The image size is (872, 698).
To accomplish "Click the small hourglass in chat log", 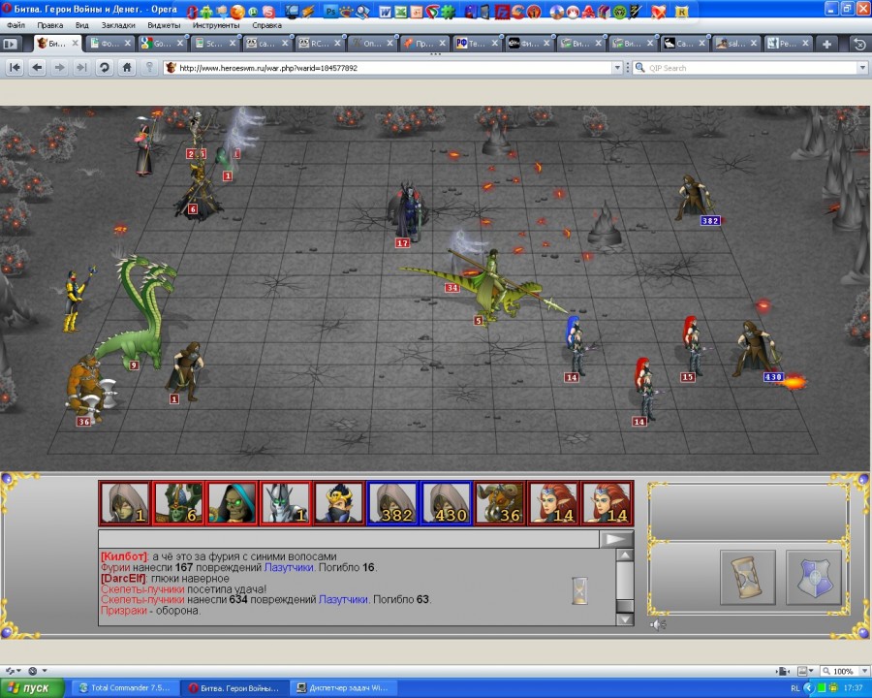I will pyautogui.click(x=579, y=590).
